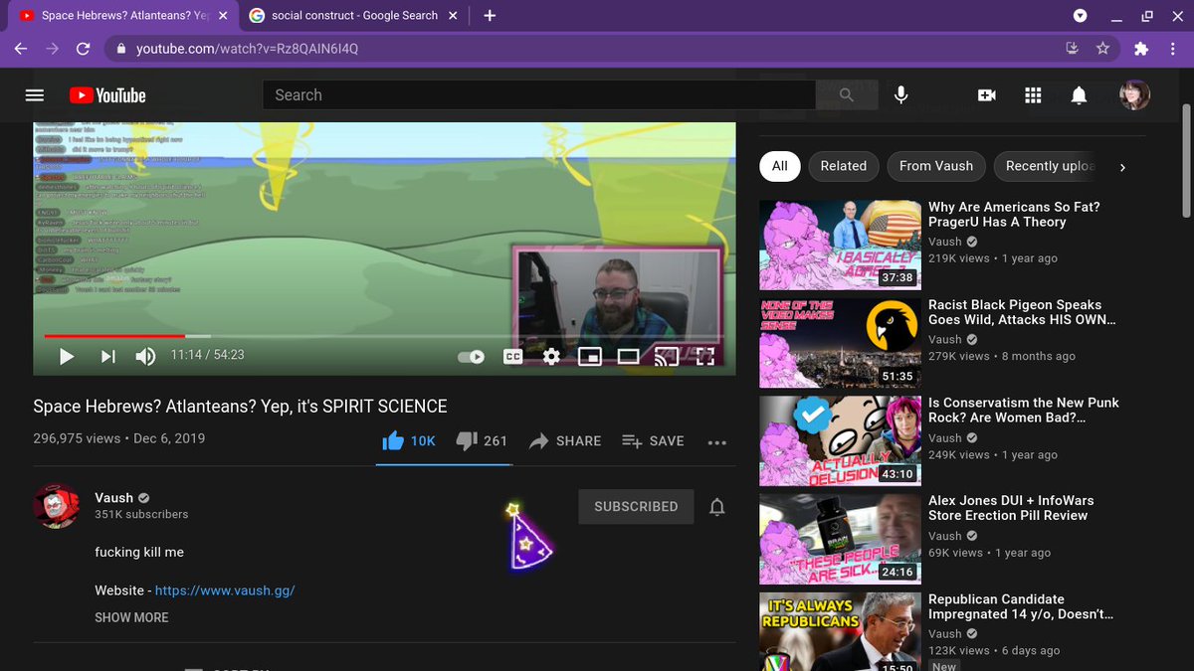The height and width of the screenshot is (671, 1194).
Task: Open Alex Jones DUI video title
Action: [x=1009, y=507]
